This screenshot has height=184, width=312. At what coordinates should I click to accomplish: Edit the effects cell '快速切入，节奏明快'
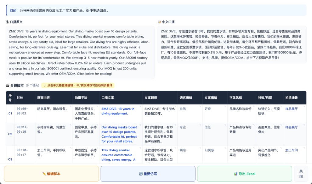pyautogui.click(x=270, y=114)
